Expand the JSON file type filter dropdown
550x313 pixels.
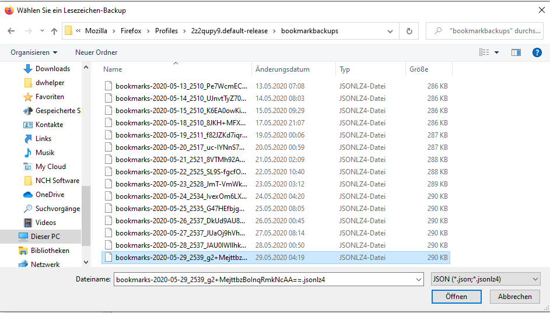[x=485, y=280]
